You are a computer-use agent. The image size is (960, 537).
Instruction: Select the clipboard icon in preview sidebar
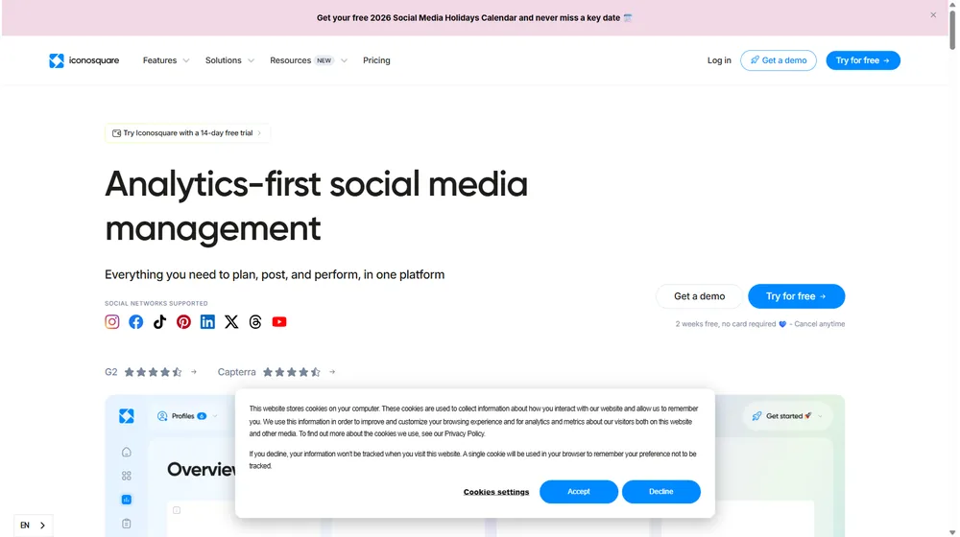pyautogui.click(x=126, y=524)
